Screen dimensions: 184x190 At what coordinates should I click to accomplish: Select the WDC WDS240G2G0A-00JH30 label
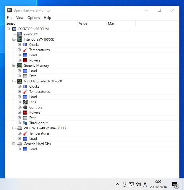46,128
